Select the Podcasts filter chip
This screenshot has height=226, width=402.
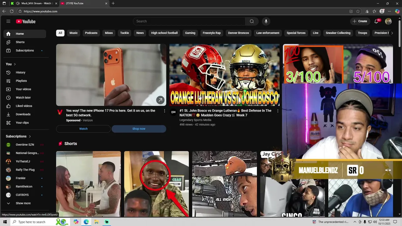[x=91, y=33]
